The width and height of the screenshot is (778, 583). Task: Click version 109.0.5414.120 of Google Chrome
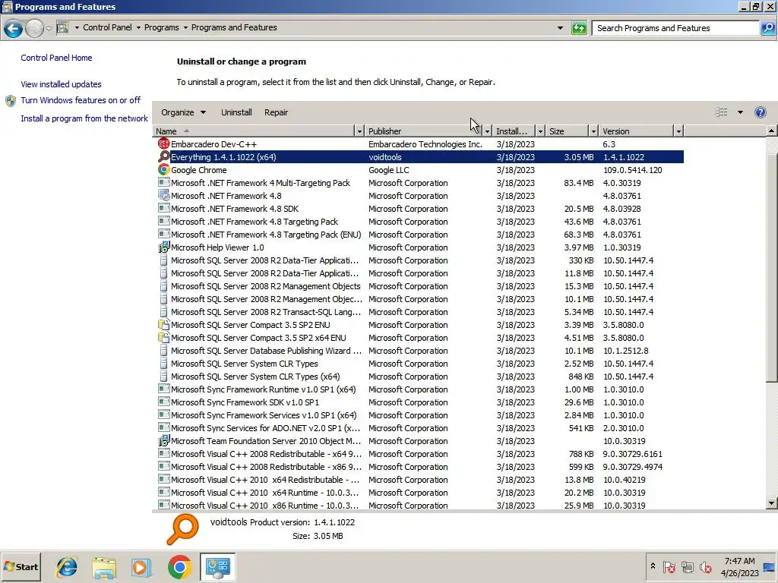633,170
